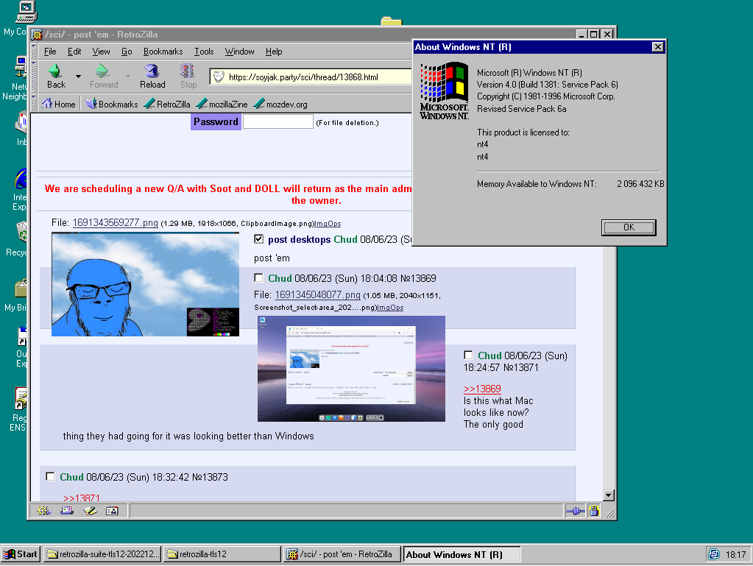
Task: Open the Forward history dropdown arrow
Action: [128, 77]
